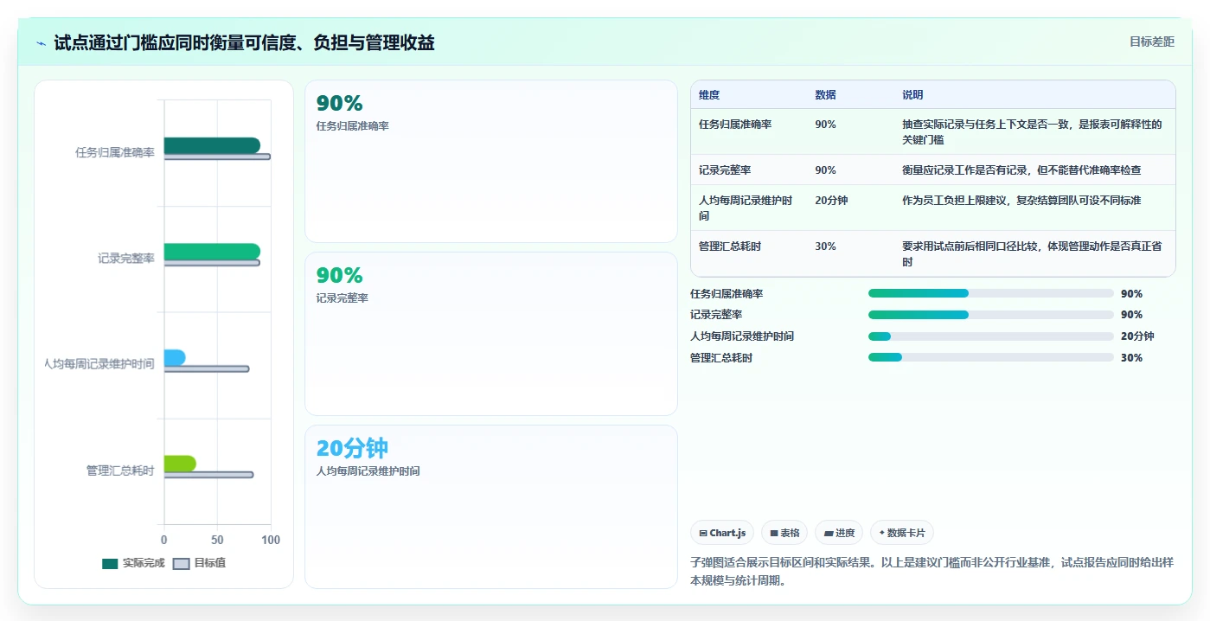The width and height of the screenshot is (1210, 621).
Task: Click the 管理汇总耗时 label in the progress list
Action: coord(721,358)
